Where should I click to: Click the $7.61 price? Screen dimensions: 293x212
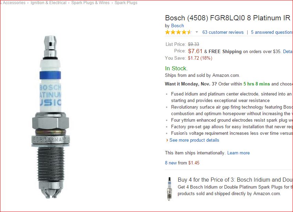point(195,51)
